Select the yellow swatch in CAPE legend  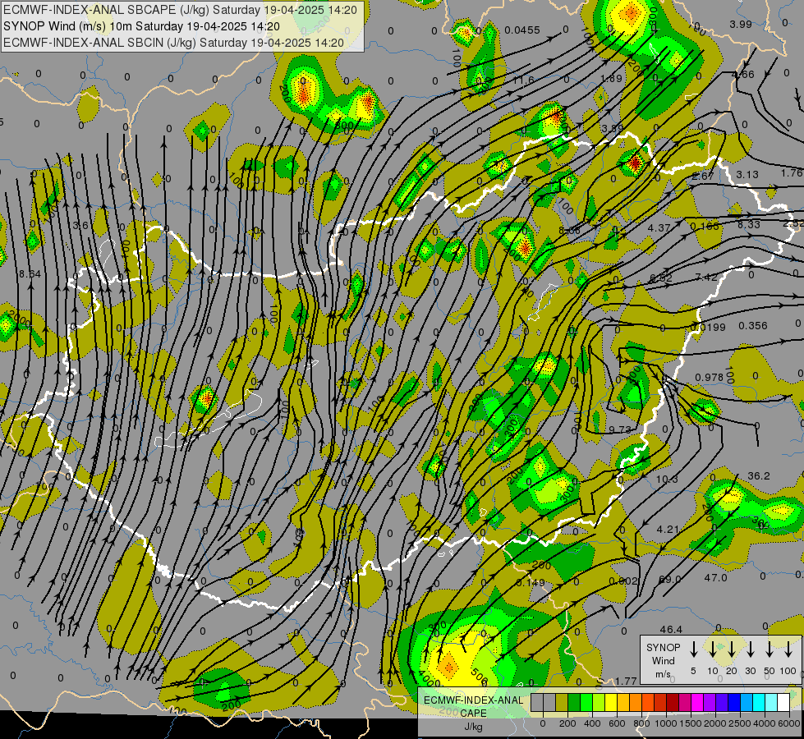point(611,702)
